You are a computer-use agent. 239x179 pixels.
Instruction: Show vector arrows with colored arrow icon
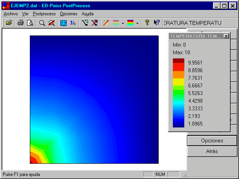pyautogui.click(x=106, y=23)
